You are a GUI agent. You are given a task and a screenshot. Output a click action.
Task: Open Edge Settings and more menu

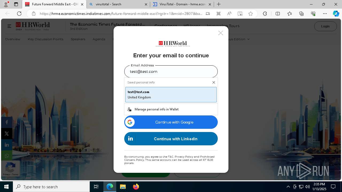pos(325,14)
